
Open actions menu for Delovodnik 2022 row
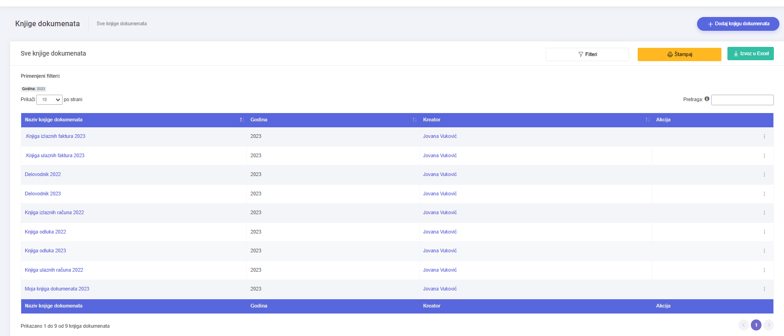(x=764, y=175)
